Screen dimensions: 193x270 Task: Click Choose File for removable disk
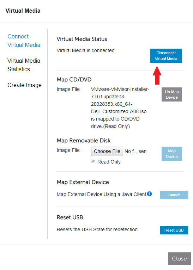(x=107, y=151)
